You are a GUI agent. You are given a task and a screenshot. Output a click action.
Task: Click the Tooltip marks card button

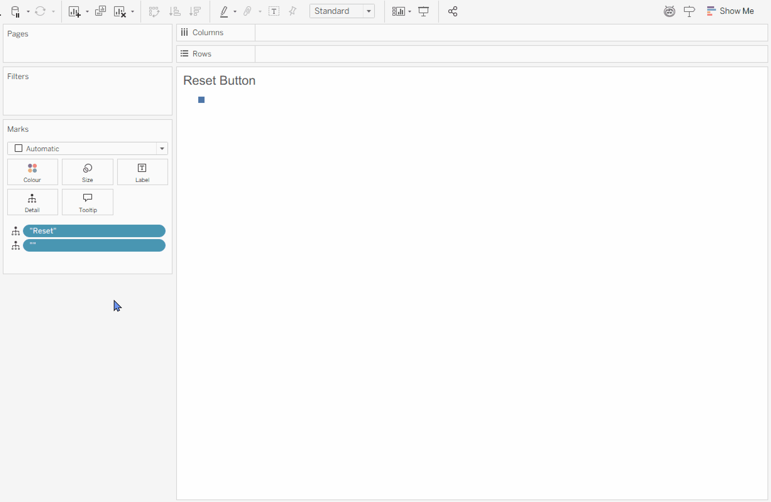(x=87, y=202)
